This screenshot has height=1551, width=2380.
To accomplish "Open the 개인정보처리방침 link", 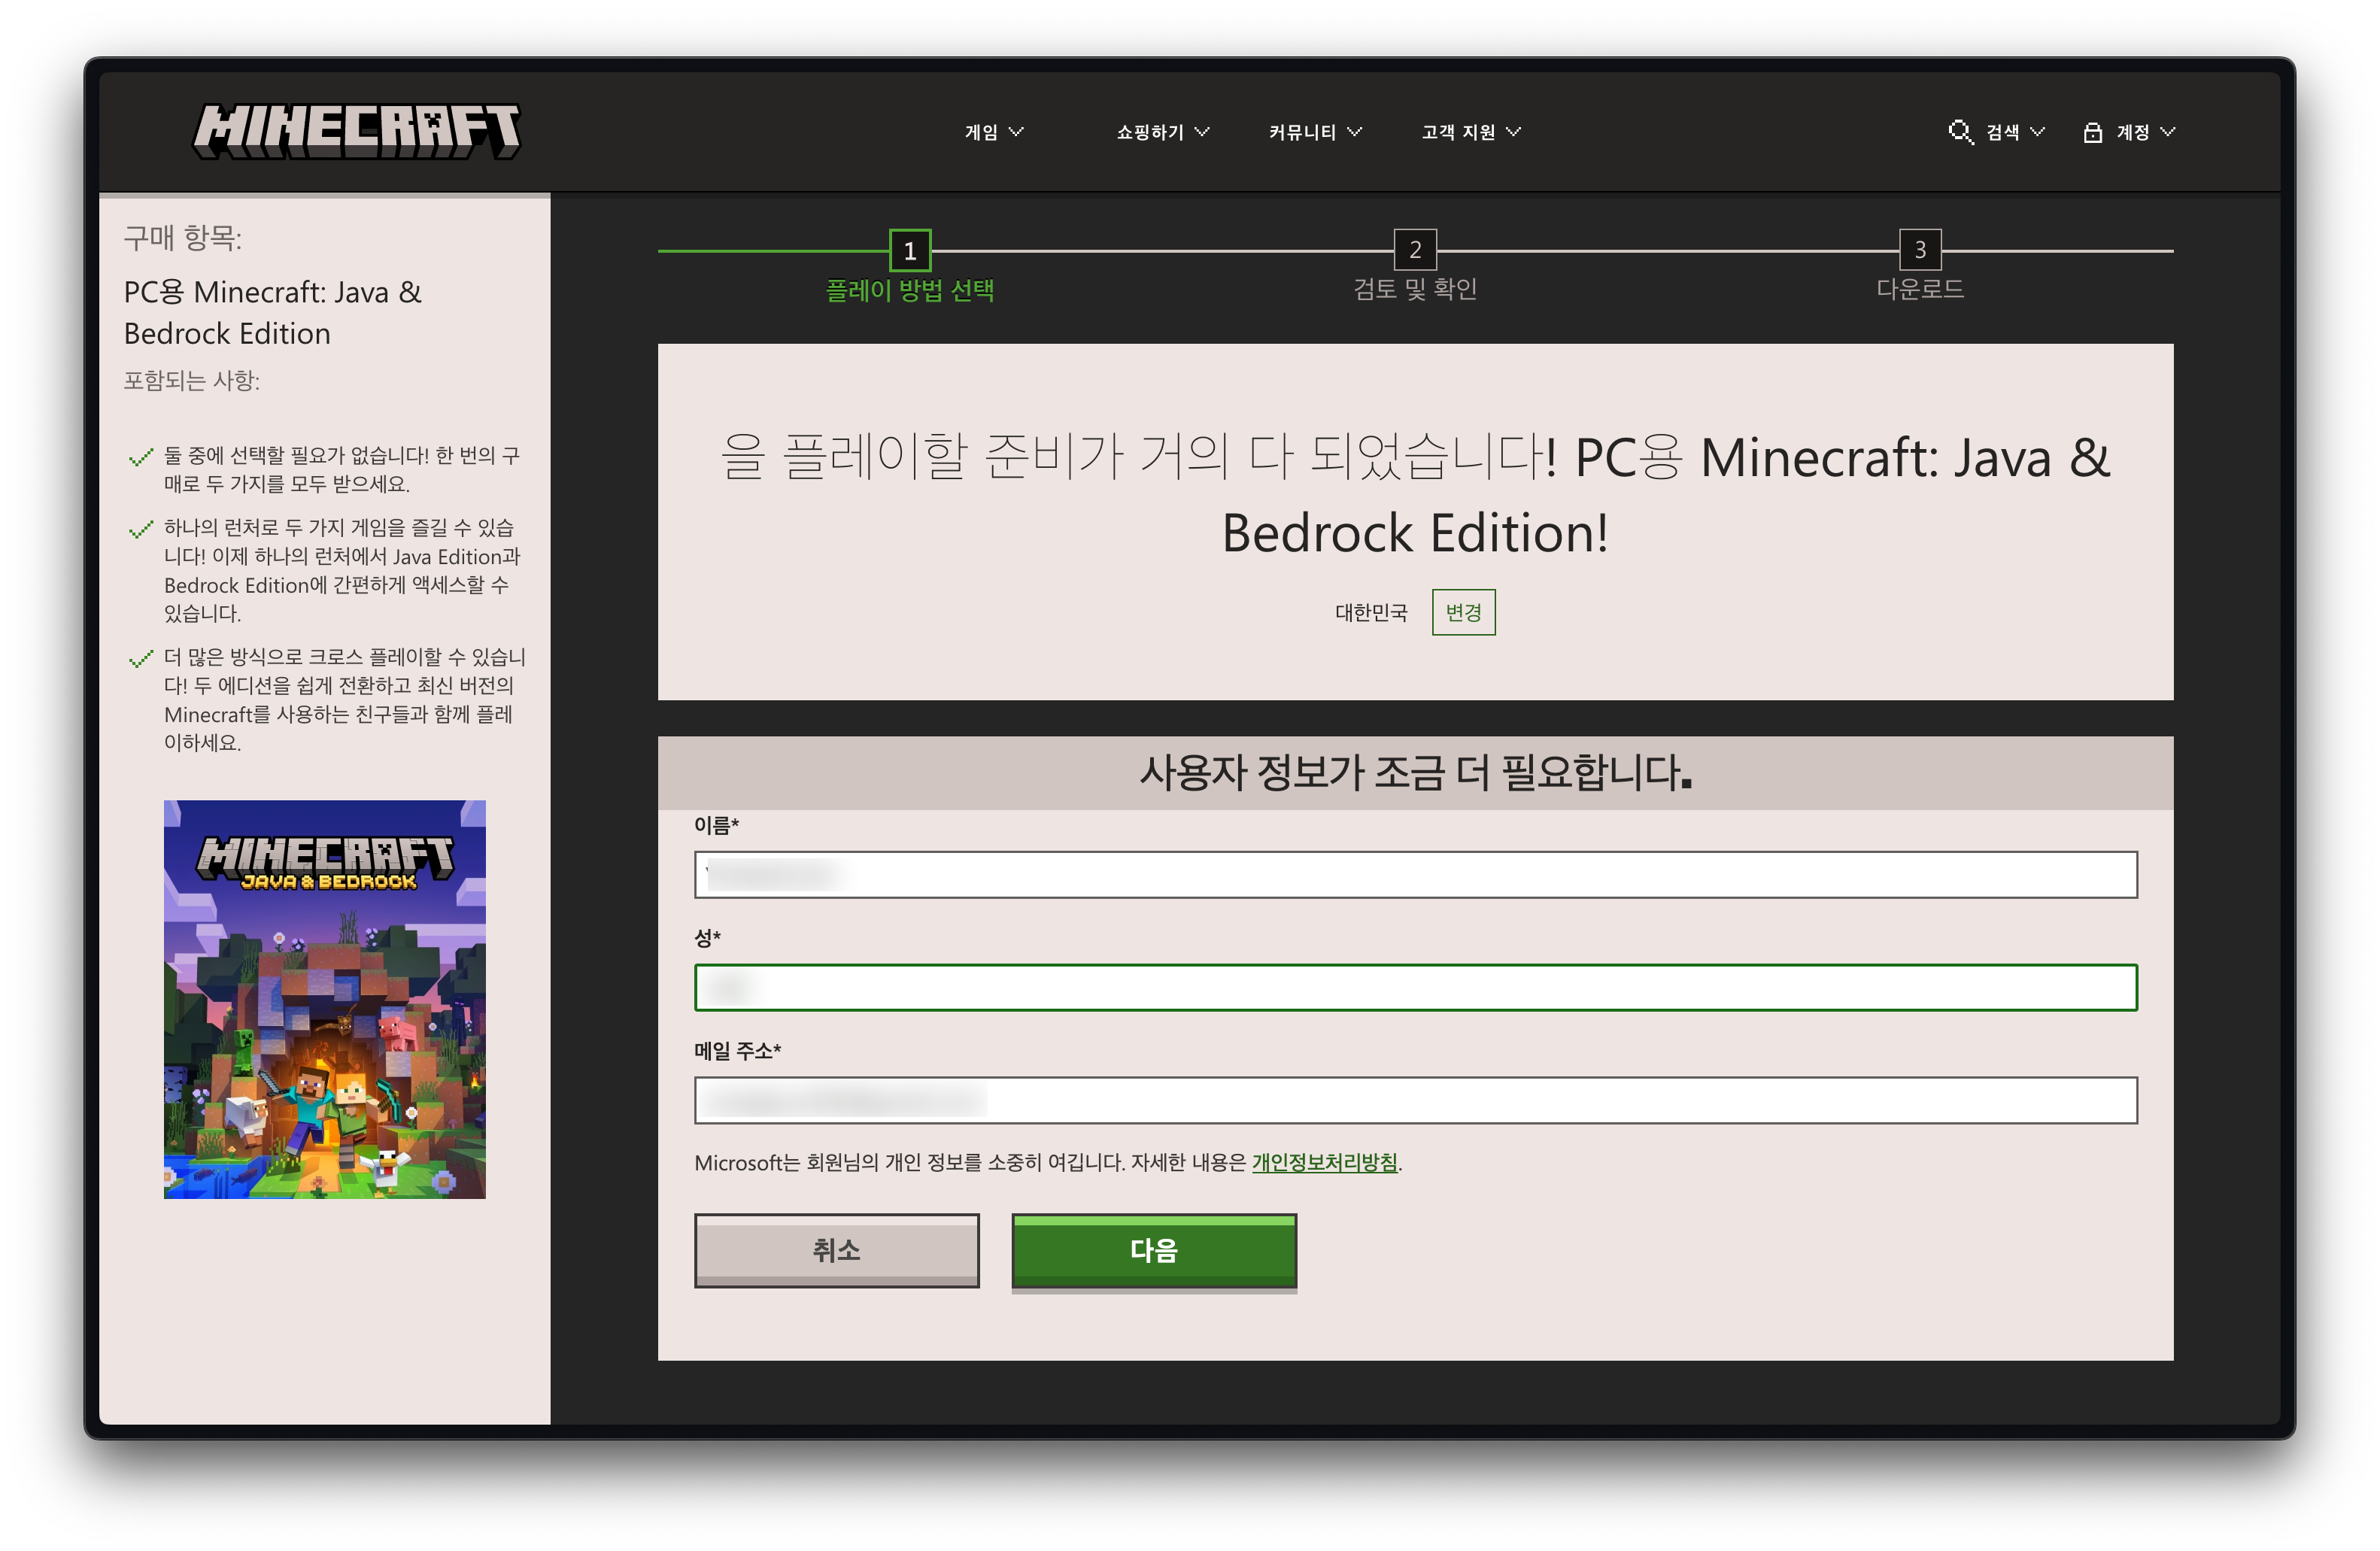I will [1325, 1162].
